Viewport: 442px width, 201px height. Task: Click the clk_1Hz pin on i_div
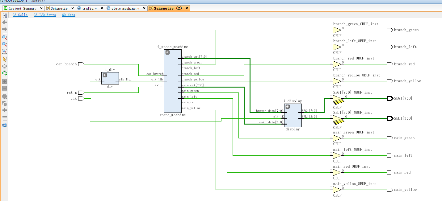click(x=125, y=80)
